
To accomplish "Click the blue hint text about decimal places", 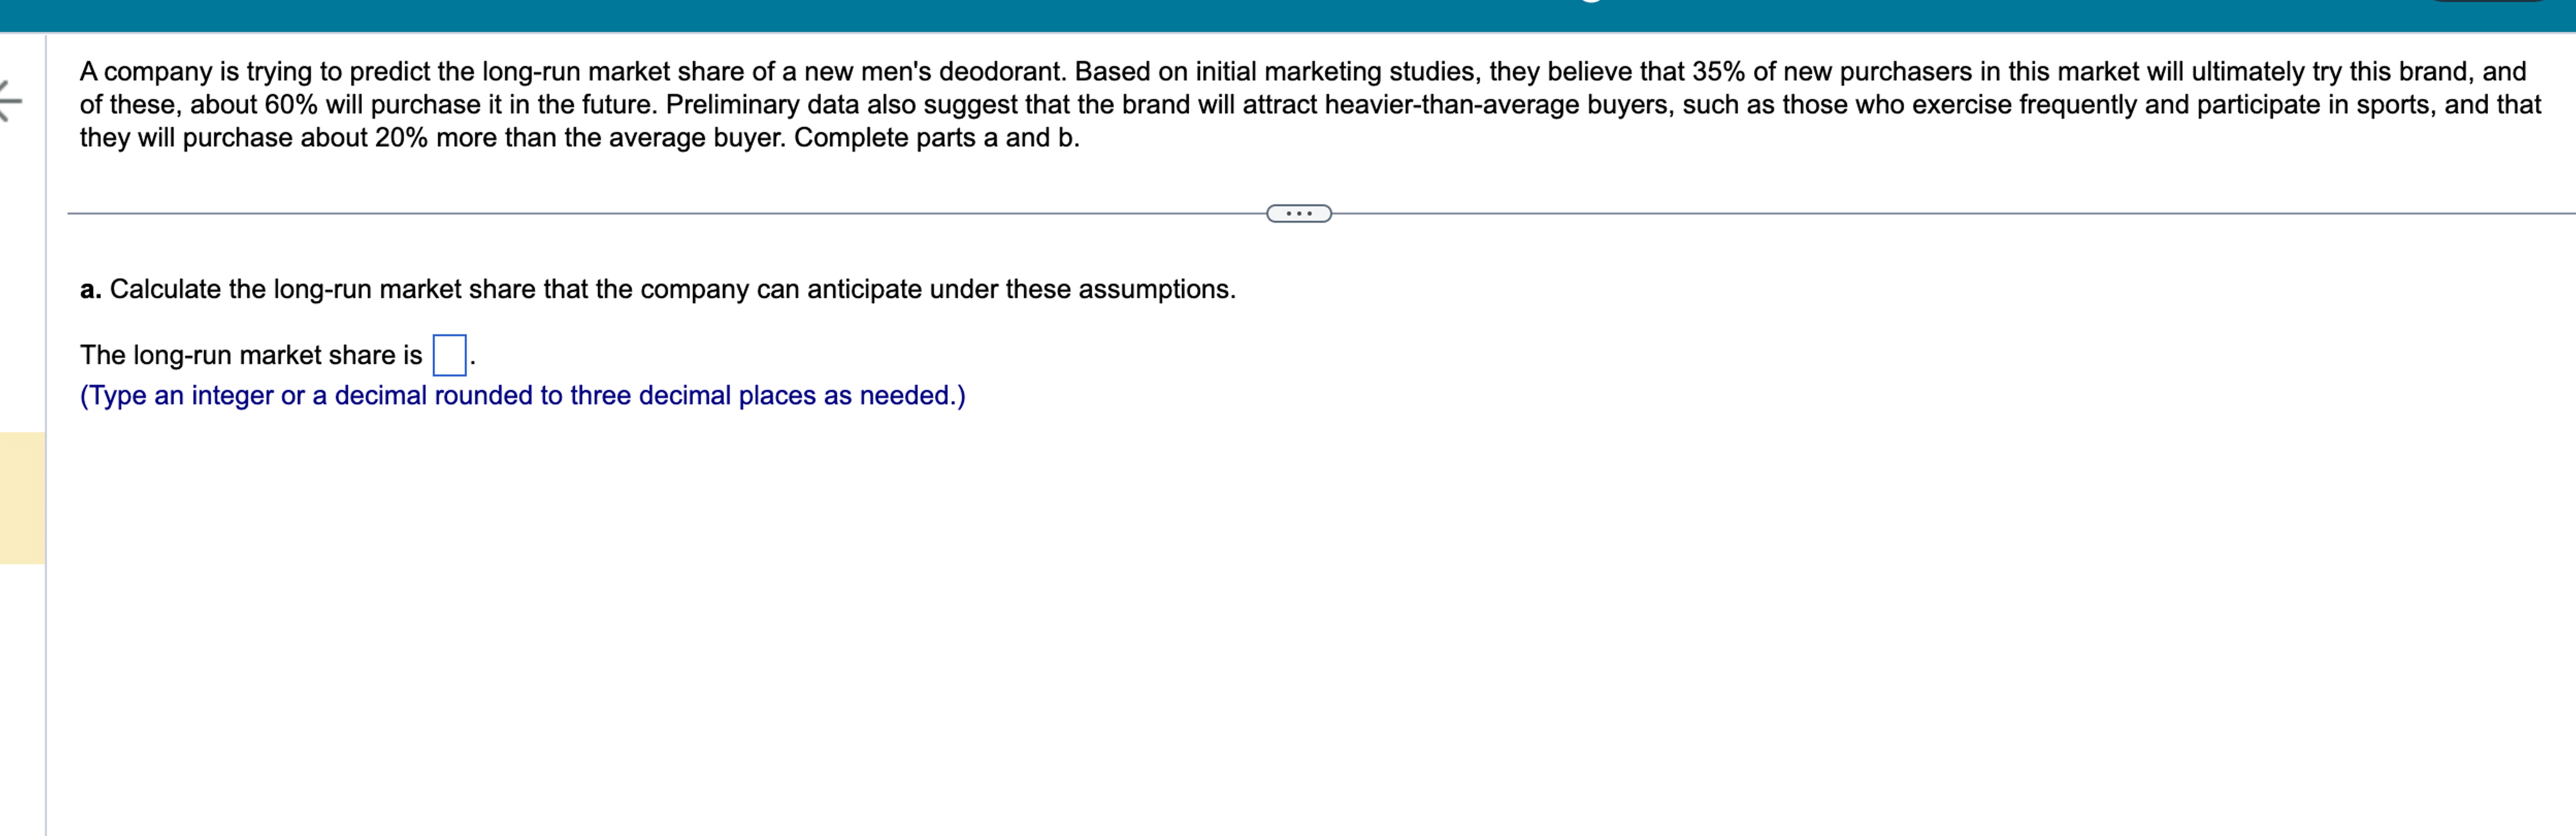I will 522,396.
